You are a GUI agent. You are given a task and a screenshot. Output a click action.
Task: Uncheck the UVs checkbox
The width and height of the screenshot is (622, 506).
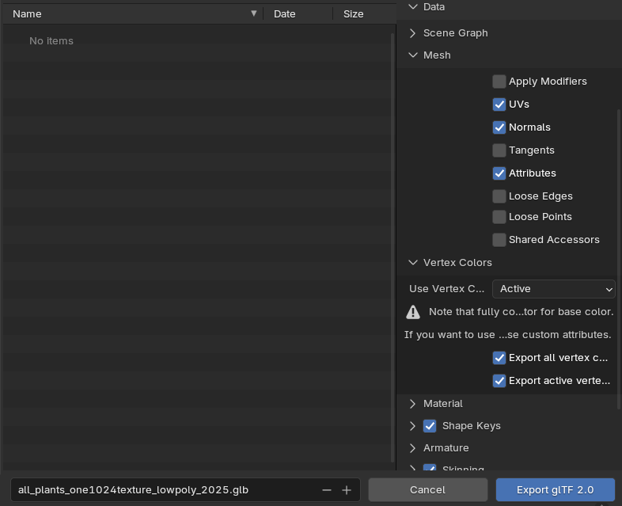(x=499, y=105)
